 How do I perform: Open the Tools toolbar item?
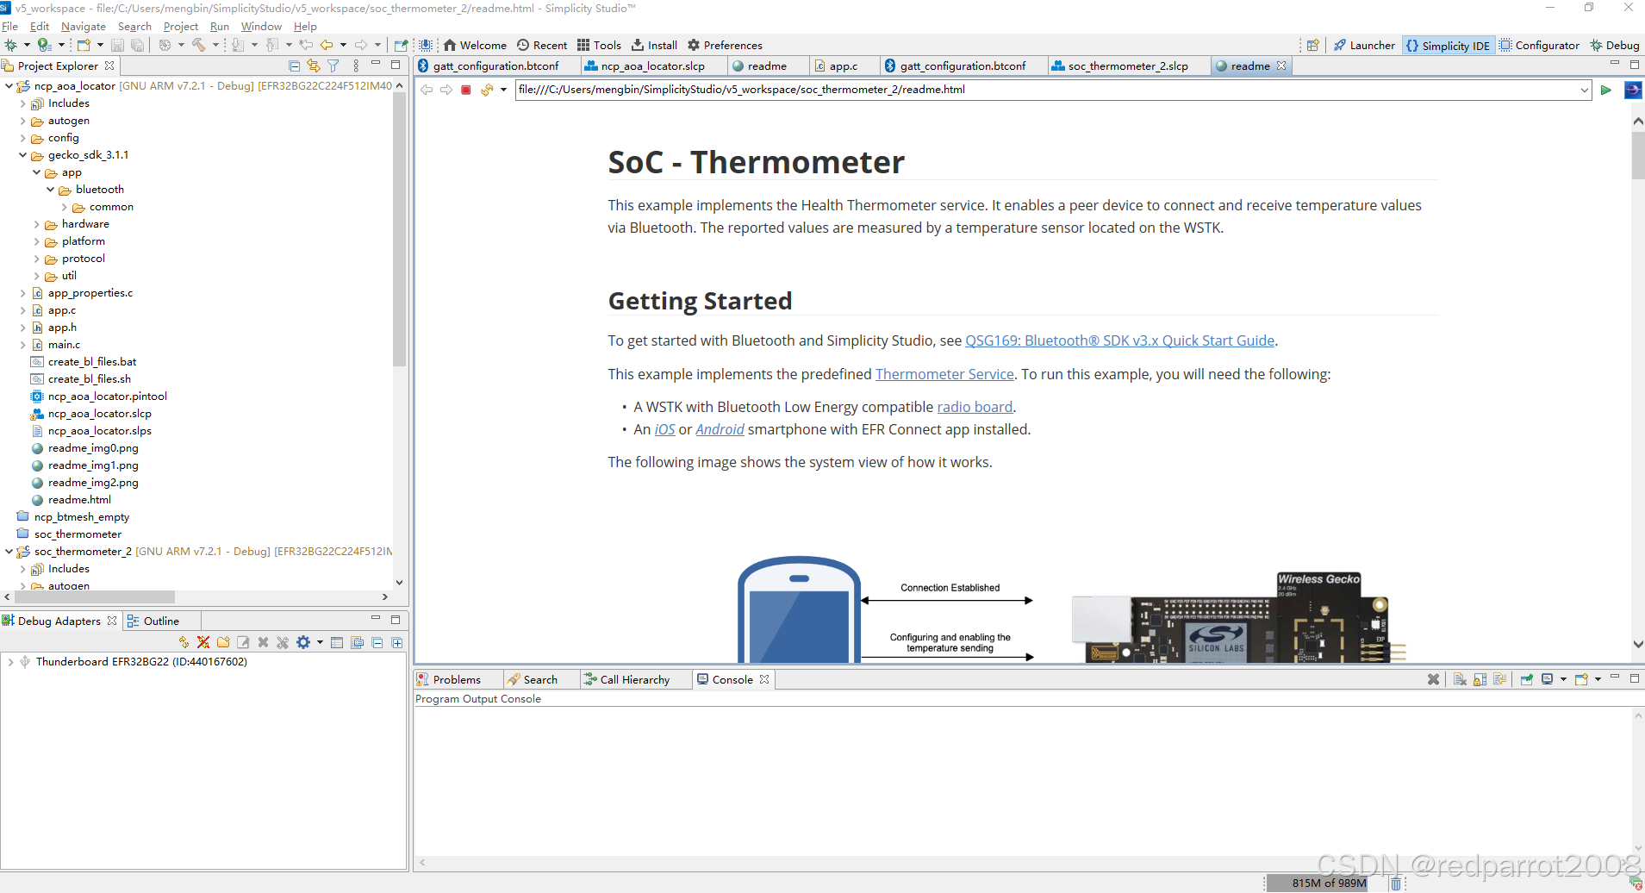pyautogui.click(x=599, y=45)
